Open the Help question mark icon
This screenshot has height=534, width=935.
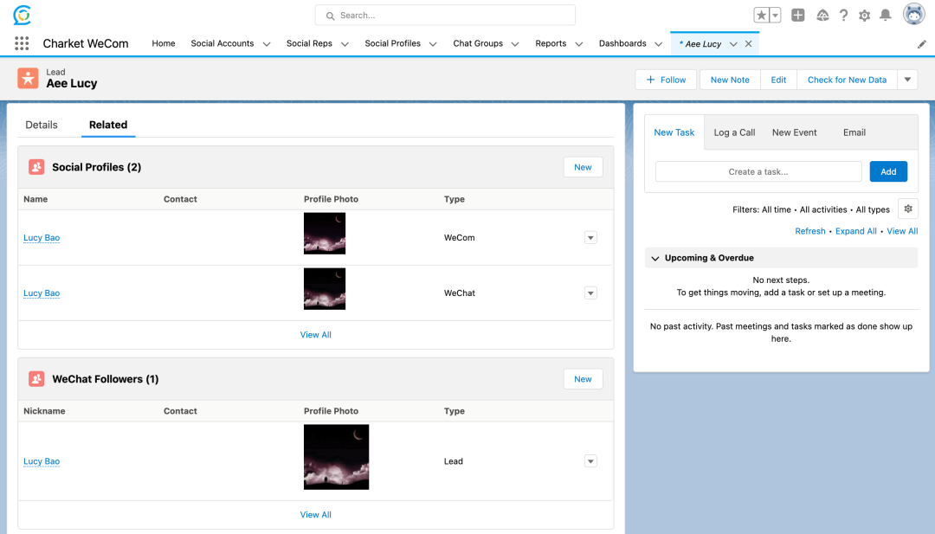[x=843, y=16]
